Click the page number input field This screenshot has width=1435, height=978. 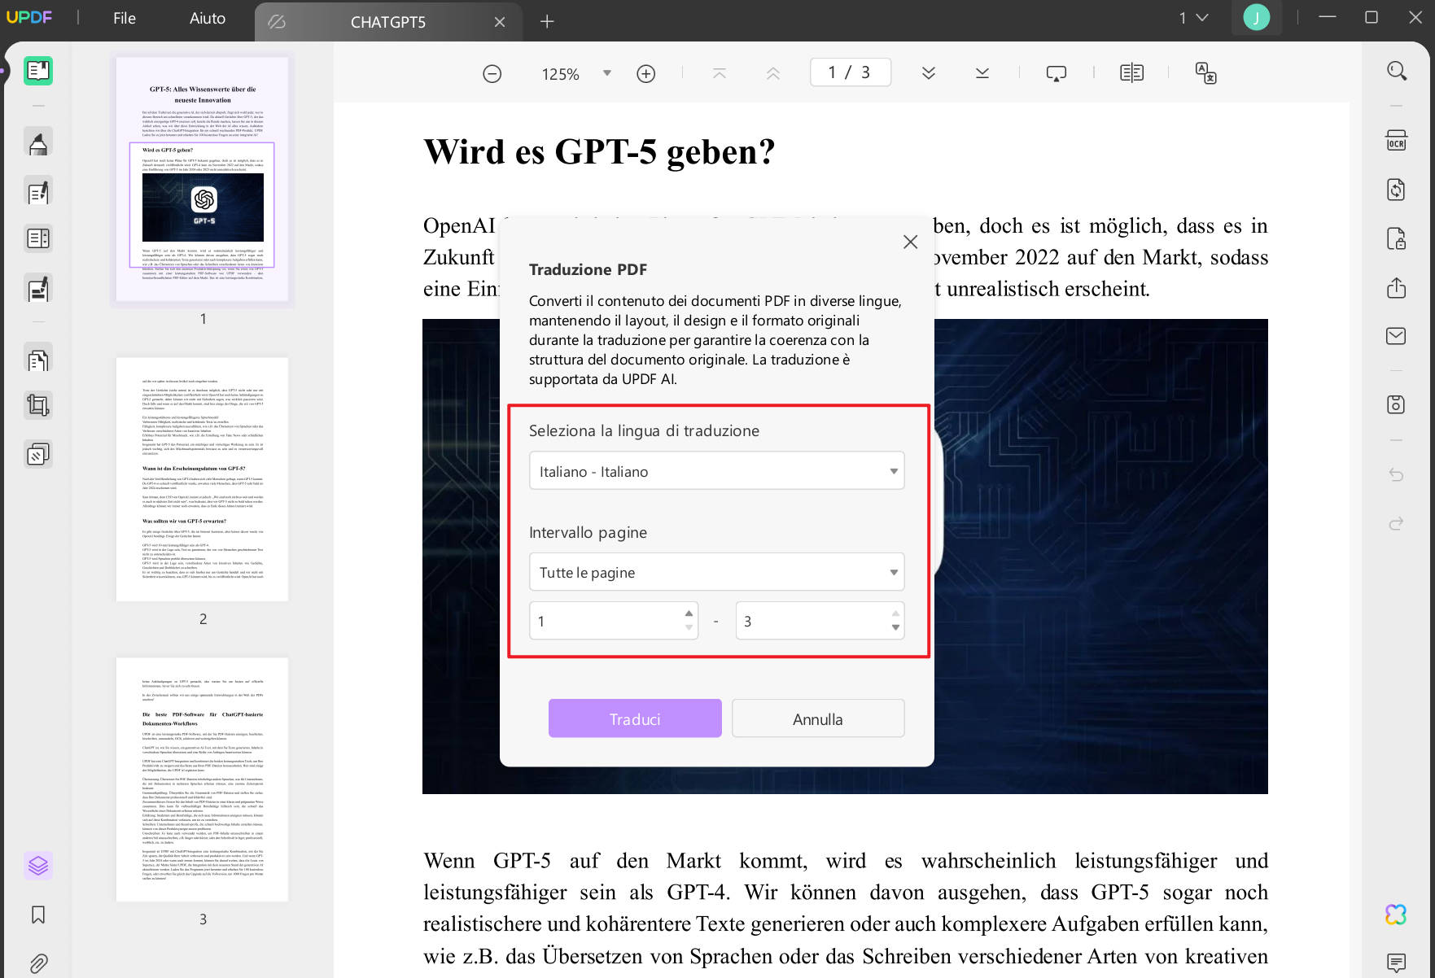click(x=851, y=72)
